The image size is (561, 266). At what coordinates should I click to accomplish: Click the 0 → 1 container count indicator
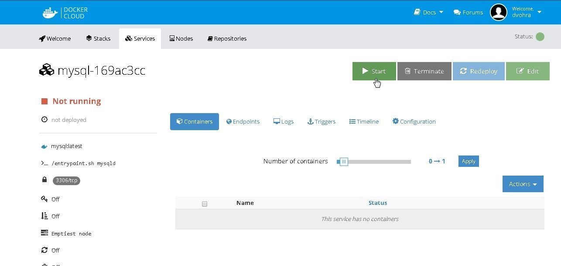(x=437, y=161)
